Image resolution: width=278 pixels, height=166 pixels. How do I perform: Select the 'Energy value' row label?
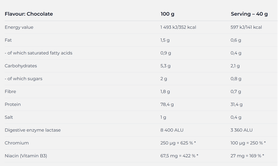point(19,27)
